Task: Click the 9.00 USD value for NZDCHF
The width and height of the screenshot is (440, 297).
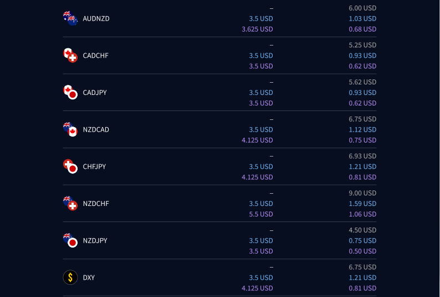Action: [x=362, y=193]
